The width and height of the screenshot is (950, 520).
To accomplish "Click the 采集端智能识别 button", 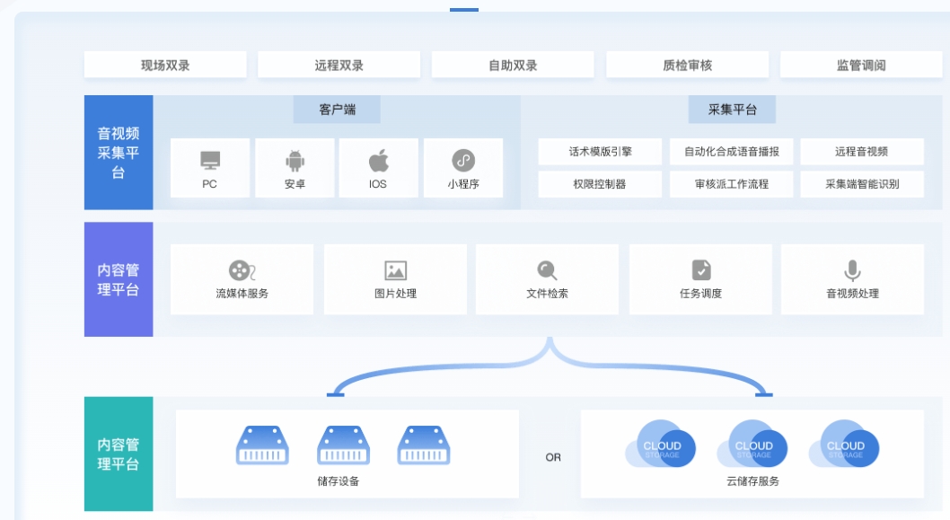I will (862, 184).
